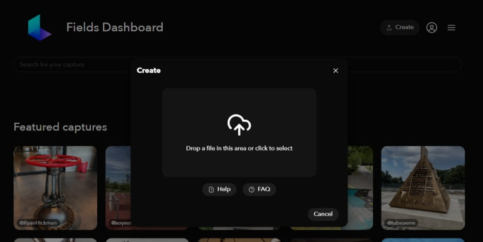Open the @soyxer capture thumbnail

click(x=119, y=188)
